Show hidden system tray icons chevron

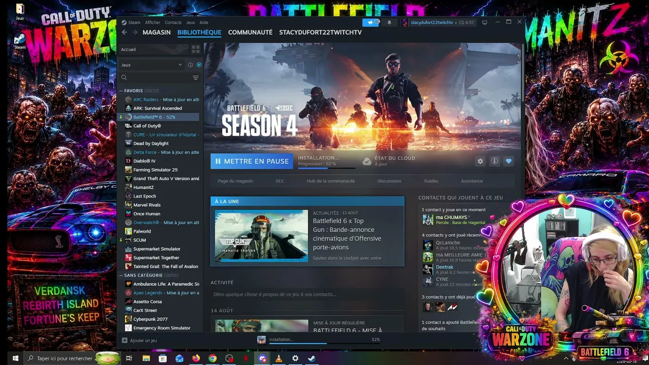pyautogui.click(x=566, y=358)
